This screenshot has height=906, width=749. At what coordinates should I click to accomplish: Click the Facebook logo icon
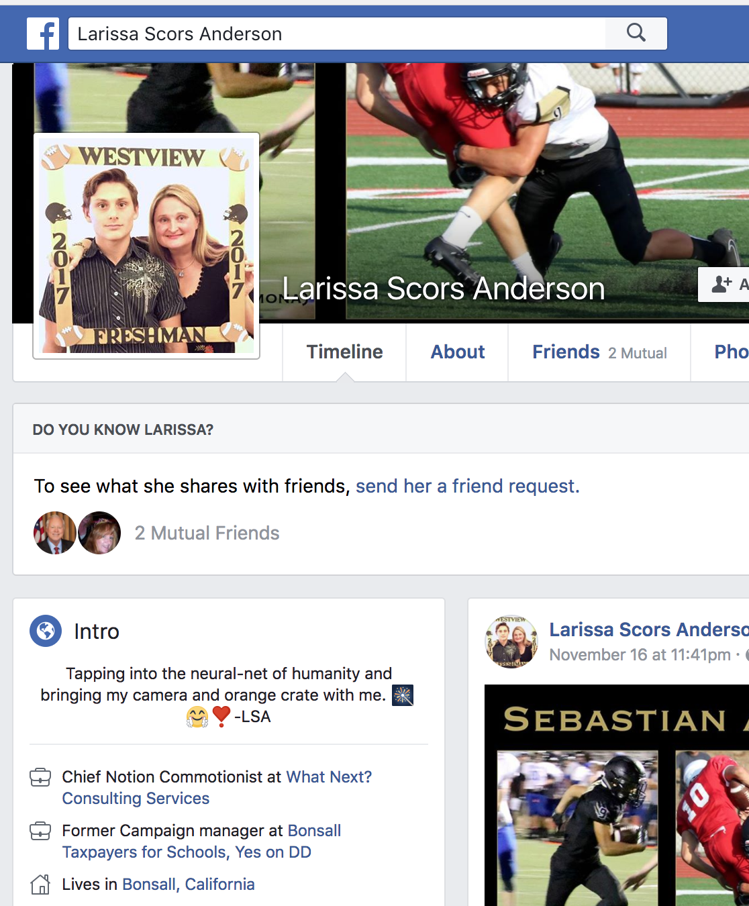[x=43, y=34]
